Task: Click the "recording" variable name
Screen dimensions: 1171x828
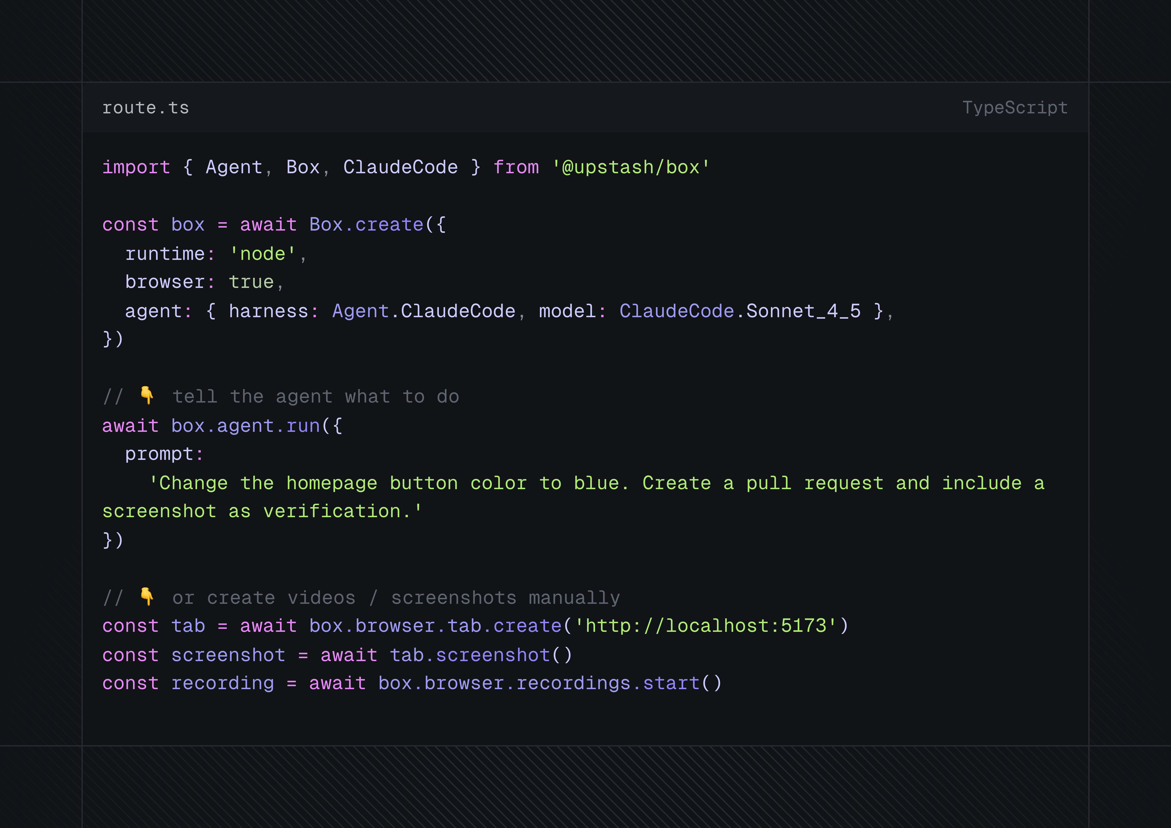Action: 222,683
